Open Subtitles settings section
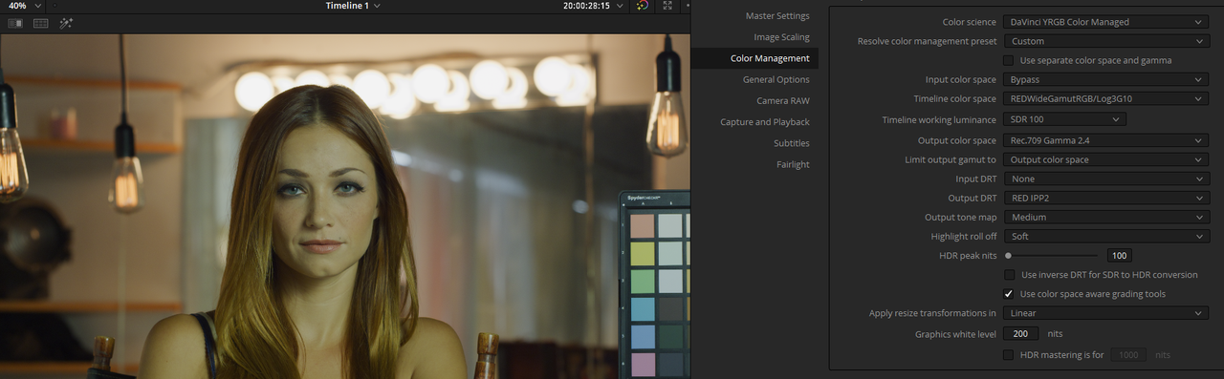 792,143
